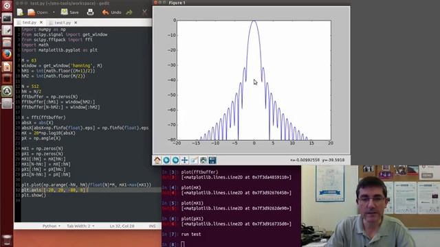Screen dimensions: 440x247
Task: Go back to the previous plot view
Action: [x=166, y=160]
